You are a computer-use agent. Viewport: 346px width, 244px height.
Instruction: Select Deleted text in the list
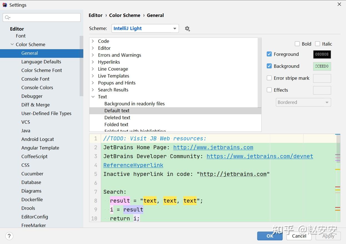click(117, 118)
